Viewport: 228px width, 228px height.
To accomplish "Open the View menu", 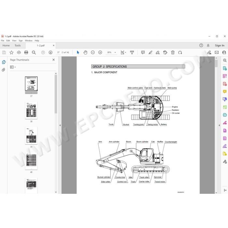I will (x=14, y=41).
